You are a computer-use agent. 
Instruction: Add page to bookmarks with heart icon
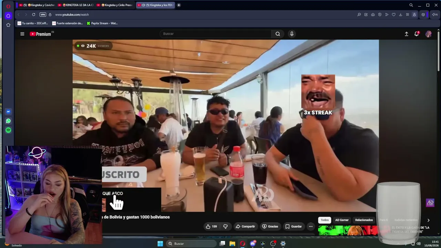tap(393, 14)
